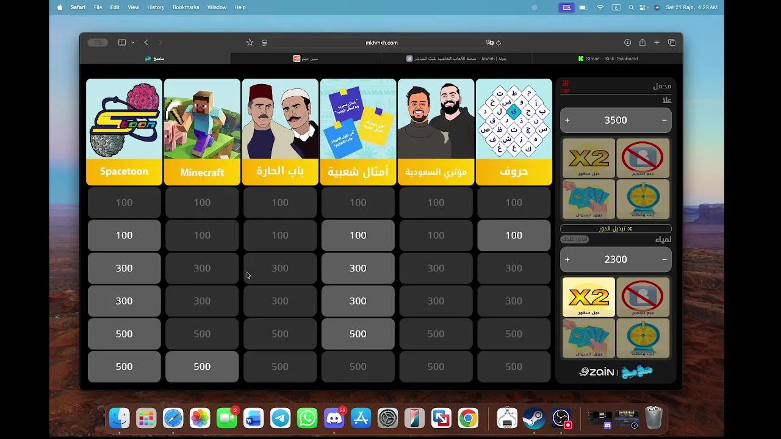Switch to the Jawlah tab

[x=456, y=59]
